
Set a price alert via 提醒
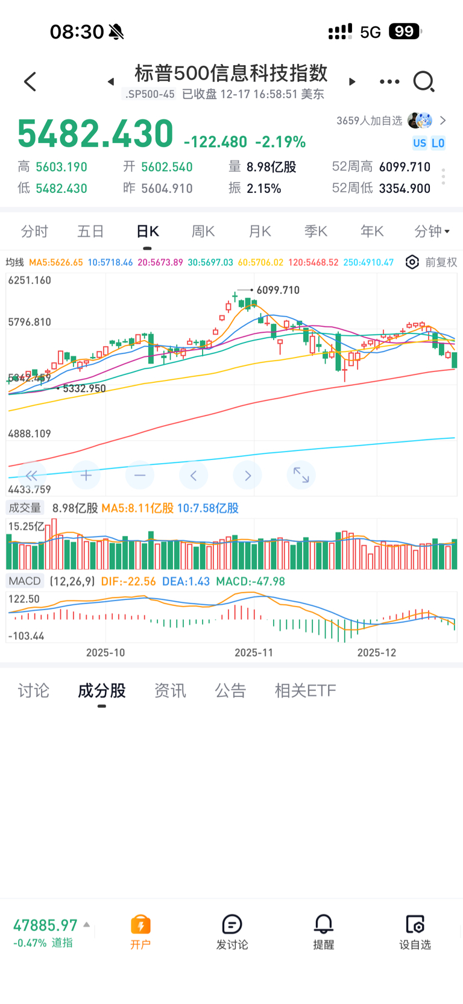tap(323, 932)
